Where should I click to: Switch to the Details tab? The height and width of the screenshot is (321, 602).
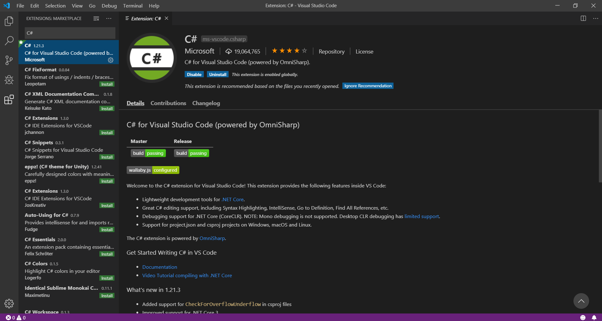pos(135,103)
